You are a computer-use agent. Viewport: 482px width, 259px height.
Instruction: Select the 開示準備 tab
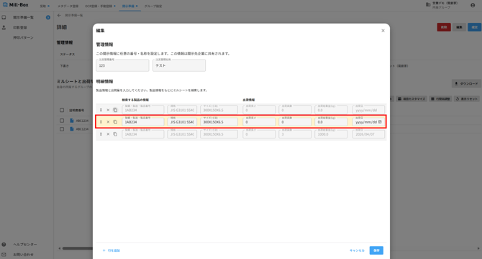(129, 6)
